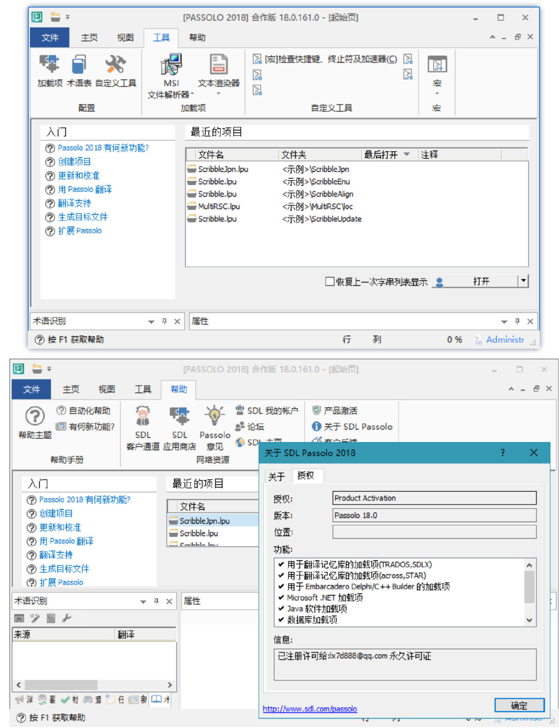
Task: Click magic wand icon in 术语识别 toolbar
Action: pyautogui.click(x=35, y=618)
